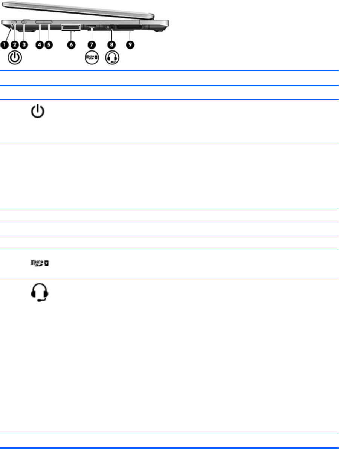The image size is (339, 449).
Task: Click the white-outlined port on the laptop side
Action: pyautogui.click(x=71, y=27)
